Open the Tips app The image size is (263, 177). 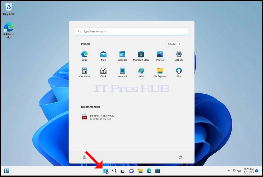[179, 73]
